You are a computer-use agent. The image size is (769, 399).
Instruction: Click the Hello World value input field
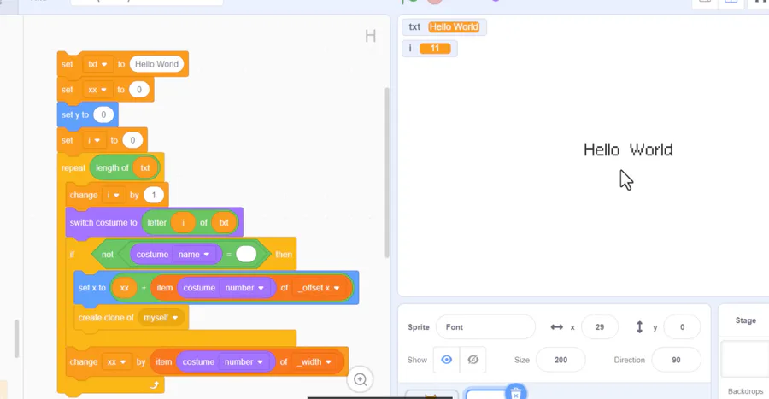coord(156,64)
